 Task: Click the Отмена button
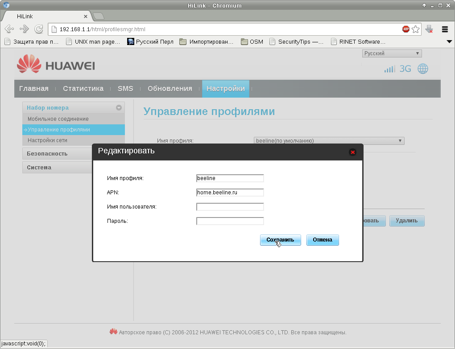[323, 240]
